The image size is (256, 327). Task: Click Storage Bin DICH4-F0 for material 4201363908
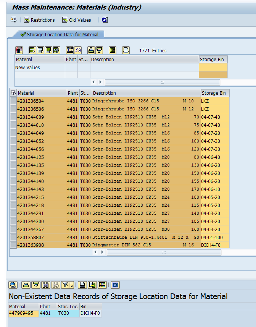215,245
